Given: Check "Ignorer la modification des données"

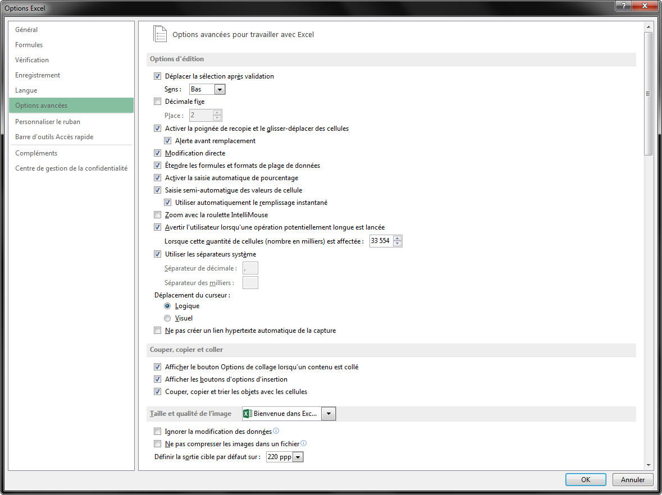Looking at the screenshot, I should coord(157,431).
